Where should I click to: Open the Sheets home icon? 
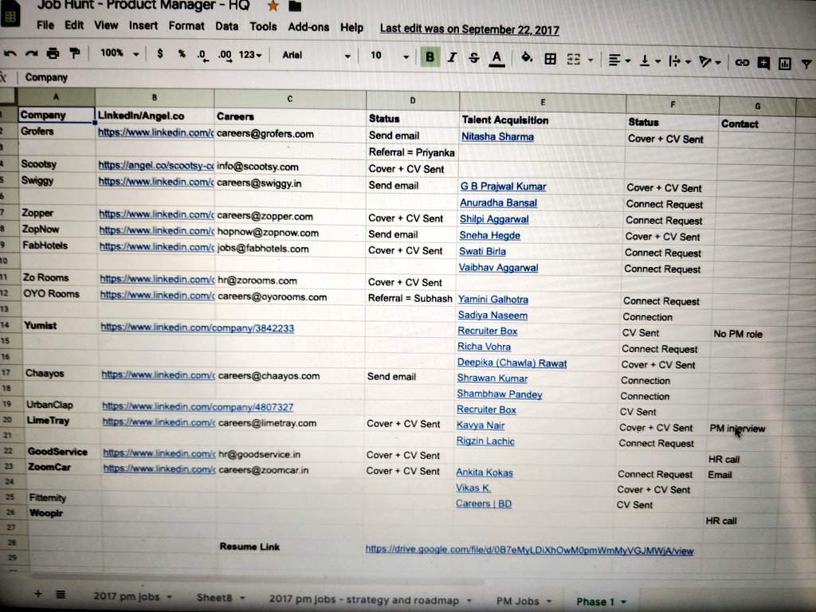pyautogui.click(x=10, y=16)
